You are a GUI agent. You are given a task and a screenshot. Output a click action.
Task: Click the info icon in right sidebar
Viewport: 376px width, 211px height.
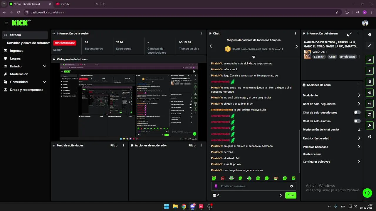370,35
